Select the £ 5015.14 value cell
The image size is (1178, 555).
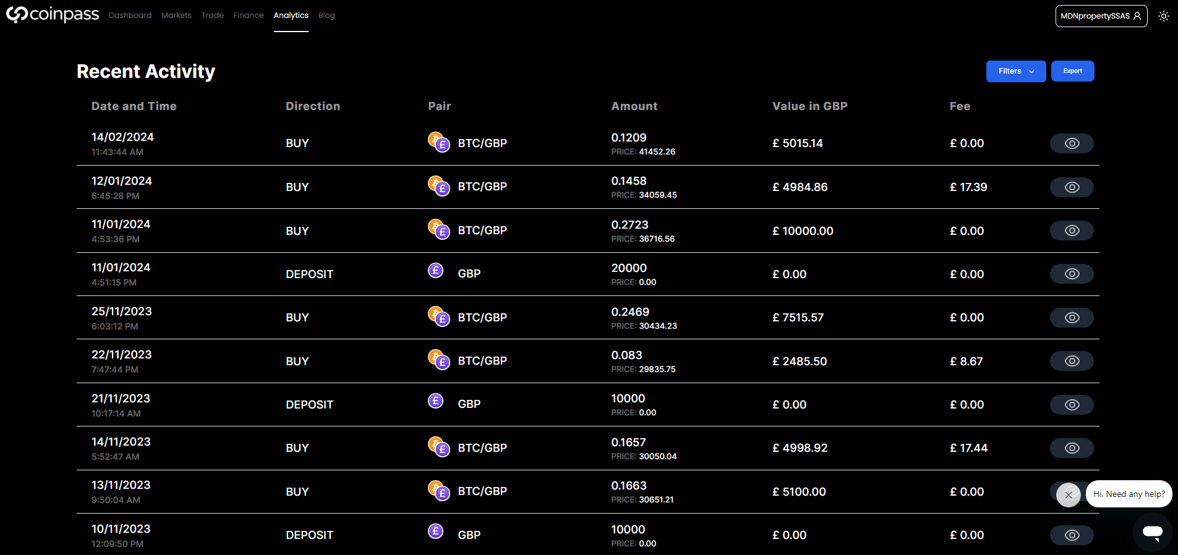(798, 143)
